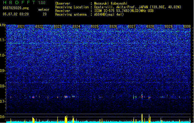Click the Ogata-vill. Akita-Pref. JAPAN location text
Screen dimensions: 194x123
coord(138,7)
